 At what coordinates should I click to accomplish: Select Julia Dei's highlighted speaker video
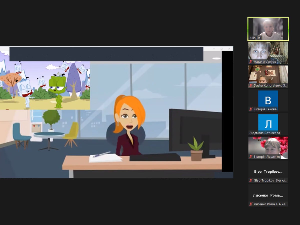[268, 27]
